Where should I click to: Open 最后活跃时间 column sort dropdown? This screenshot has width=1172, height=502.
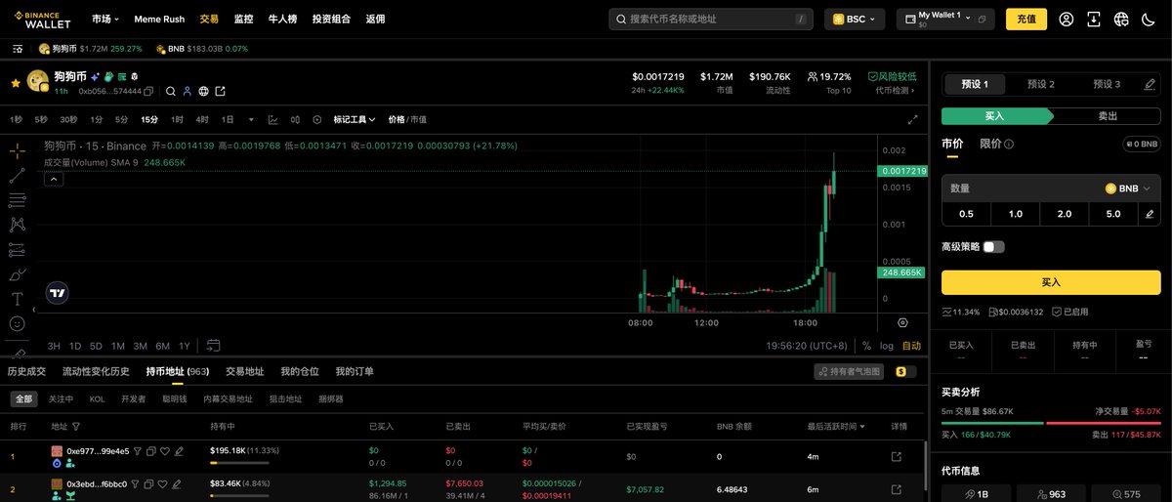pyautogui.click(x=836, y=427)
